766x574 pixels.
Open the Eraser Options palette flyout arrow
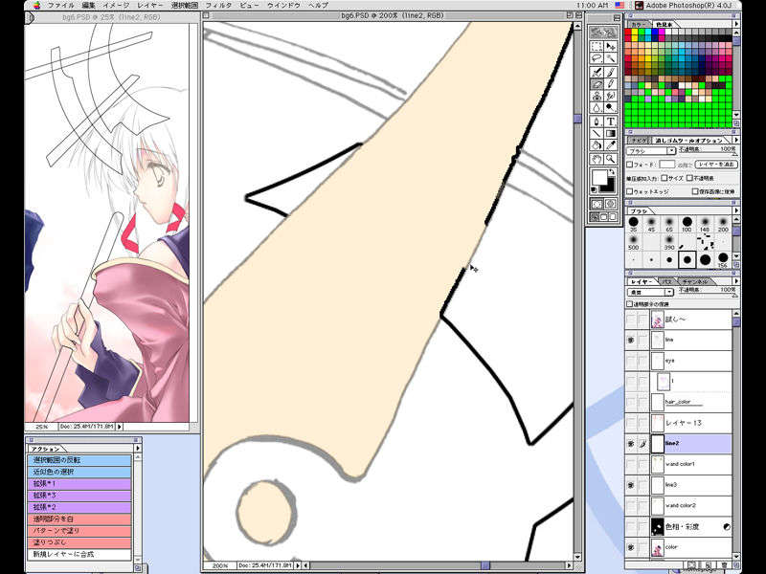(735, 140)
